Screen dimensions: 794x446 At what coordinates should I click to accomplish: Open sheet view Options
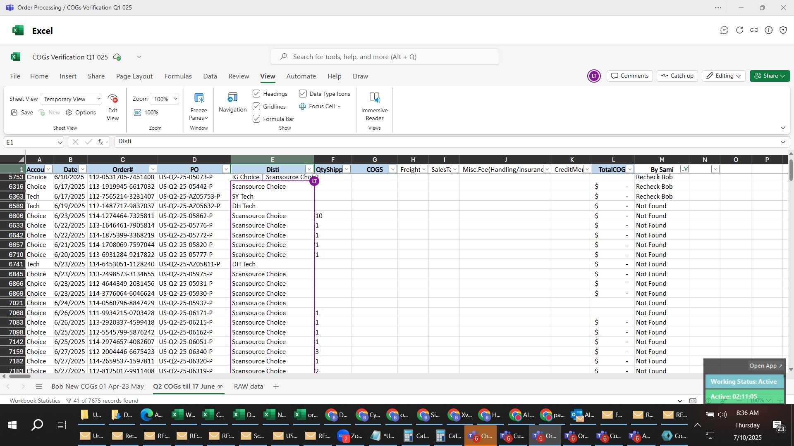point(81,112)
